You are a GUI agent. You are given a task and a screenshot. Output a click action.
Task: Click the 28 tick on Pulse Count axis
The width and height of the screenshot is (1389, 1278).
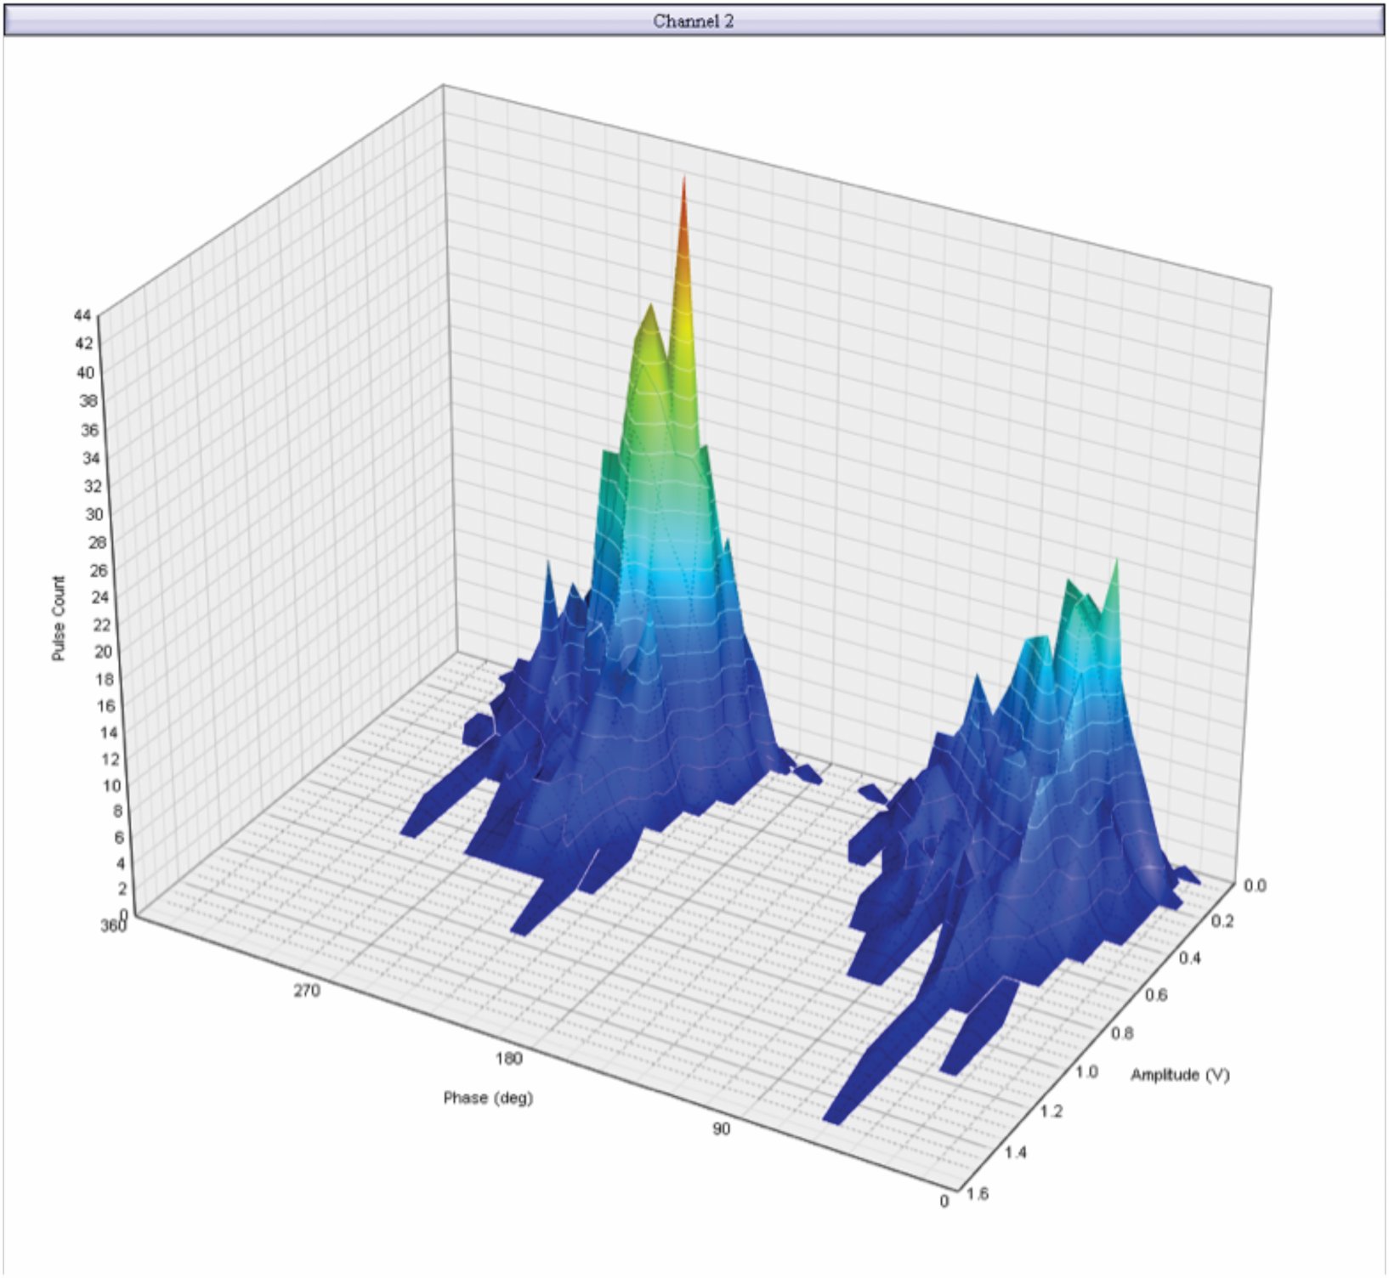97,541
